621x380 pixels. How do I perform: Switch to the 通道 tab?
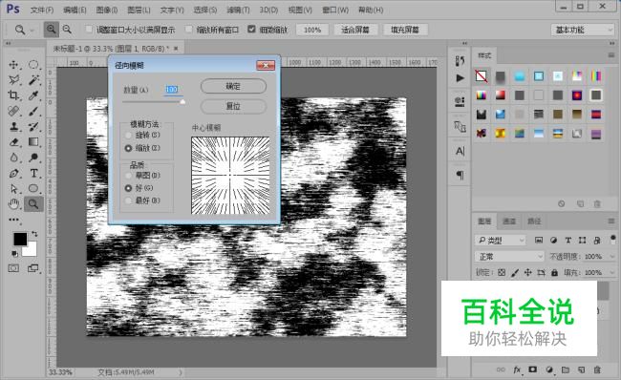click(x=509, y=221)
